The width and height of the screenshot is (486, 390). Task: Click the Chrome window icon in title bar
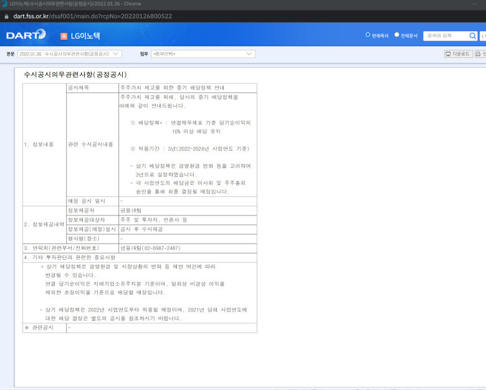coord(4,4)
